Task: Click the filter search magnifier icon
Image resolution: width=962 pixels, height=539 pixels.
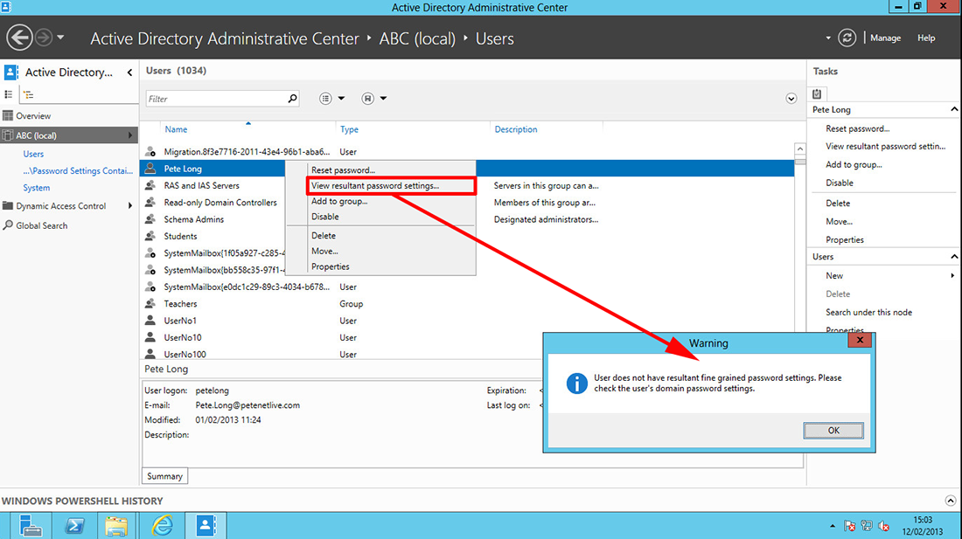Action: point(293,99)
